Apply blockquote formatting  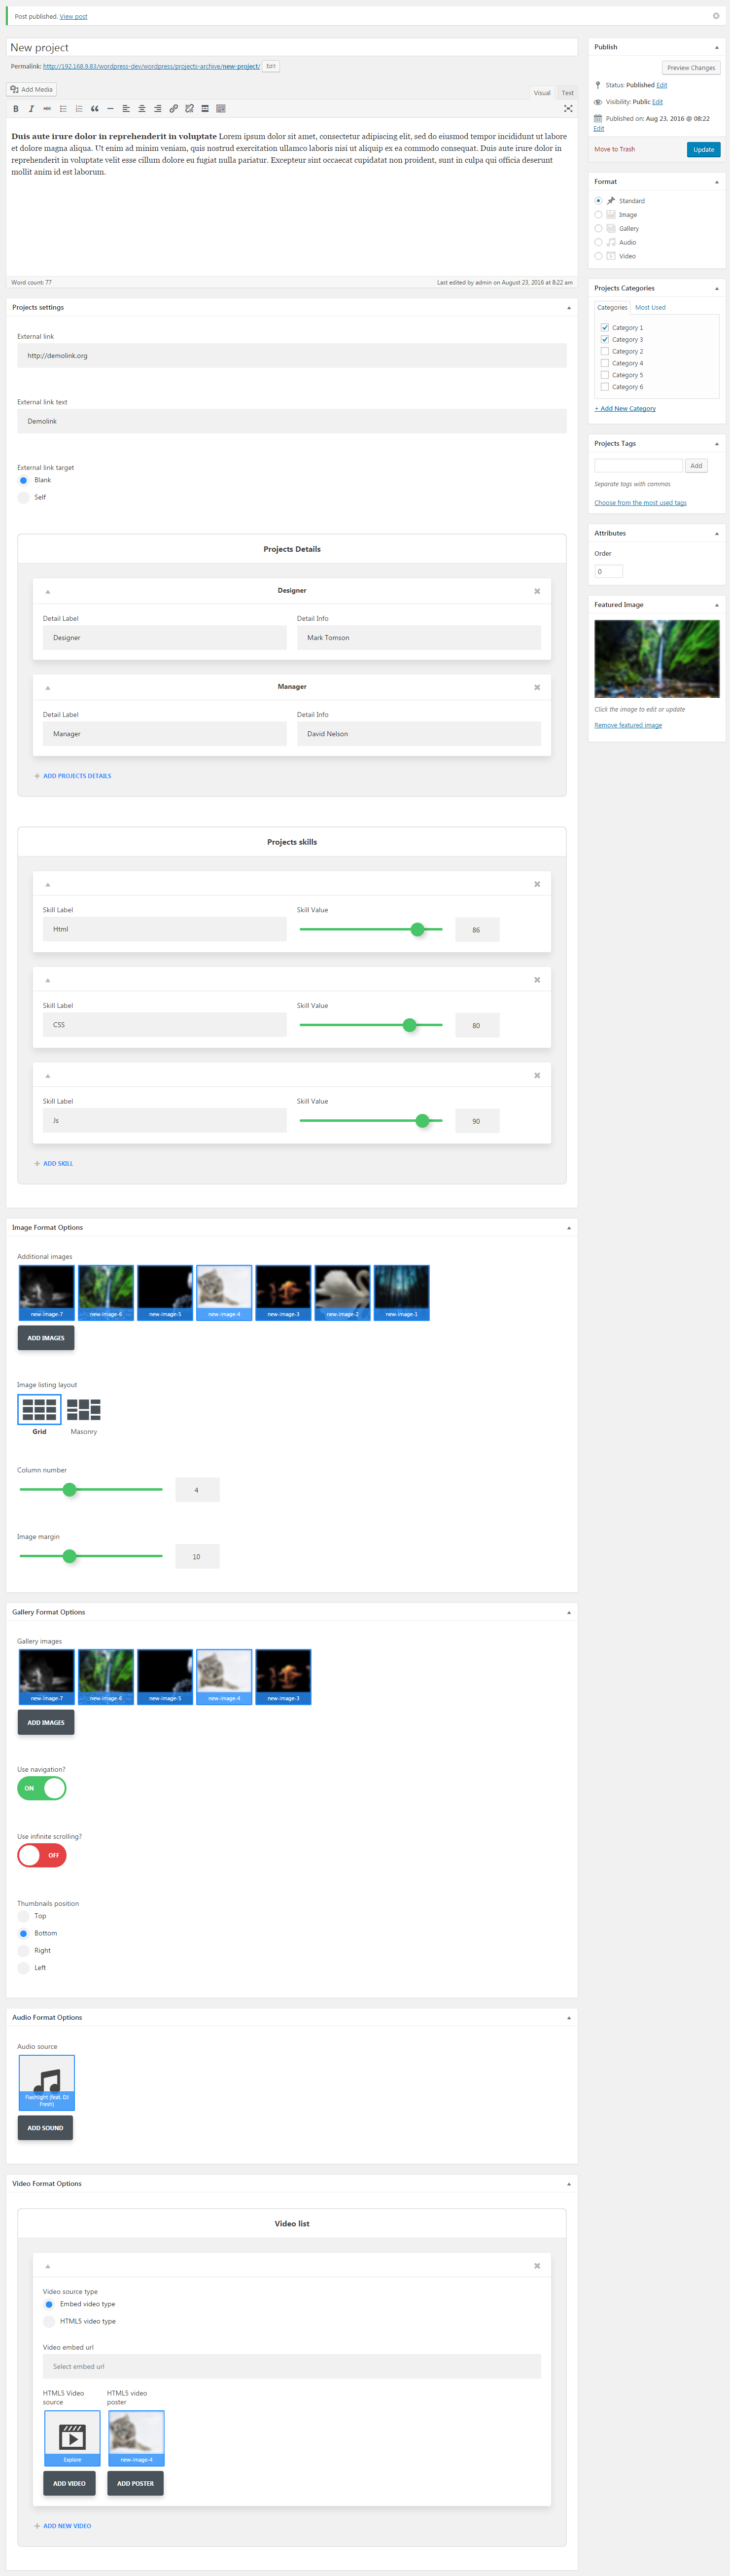coord(95,109)
